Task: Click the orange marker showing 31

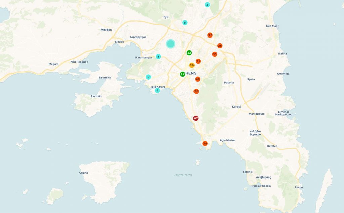Action: pos(198,61)
